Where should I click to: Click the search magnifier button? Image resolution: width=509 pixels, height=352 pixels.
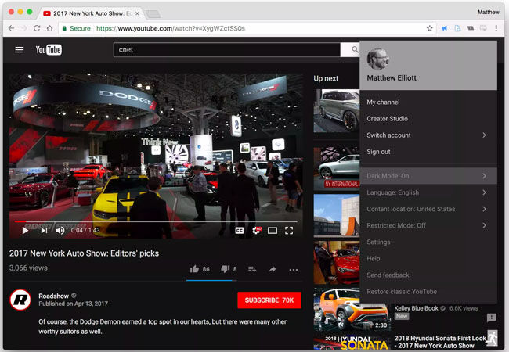[x=354, y=49]
